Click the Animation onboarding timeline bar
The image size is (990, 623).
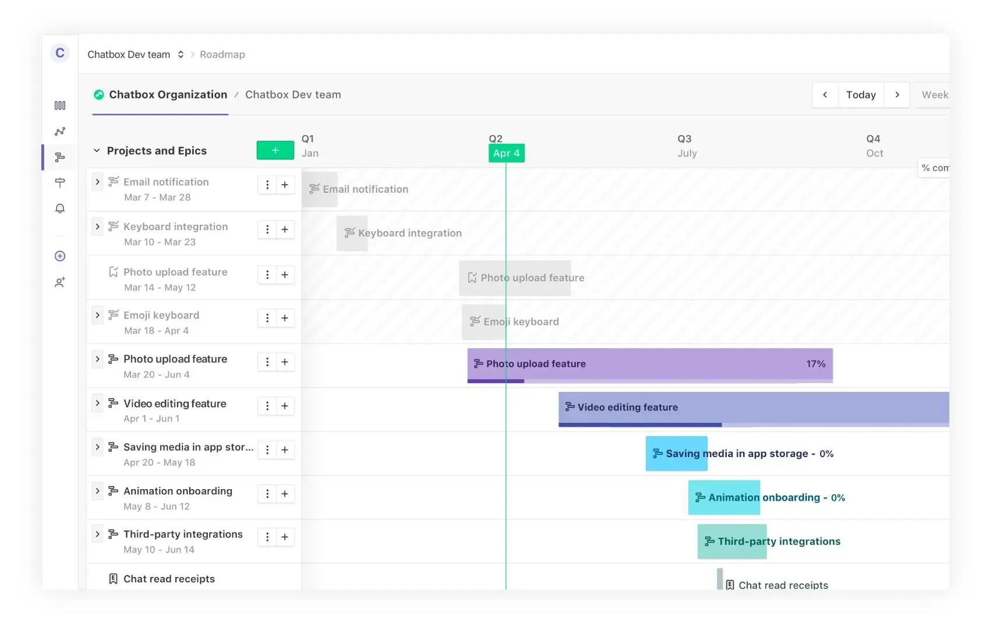click(x=724, y=497)
